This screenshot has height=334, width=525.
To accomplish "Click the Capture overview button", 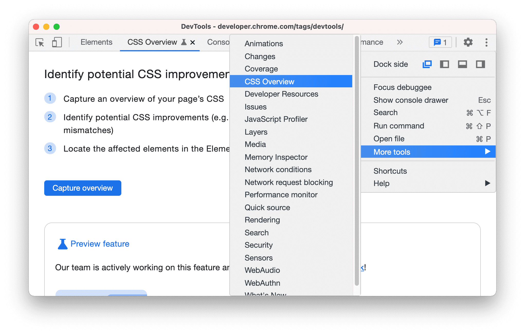I will pos(82,188).
